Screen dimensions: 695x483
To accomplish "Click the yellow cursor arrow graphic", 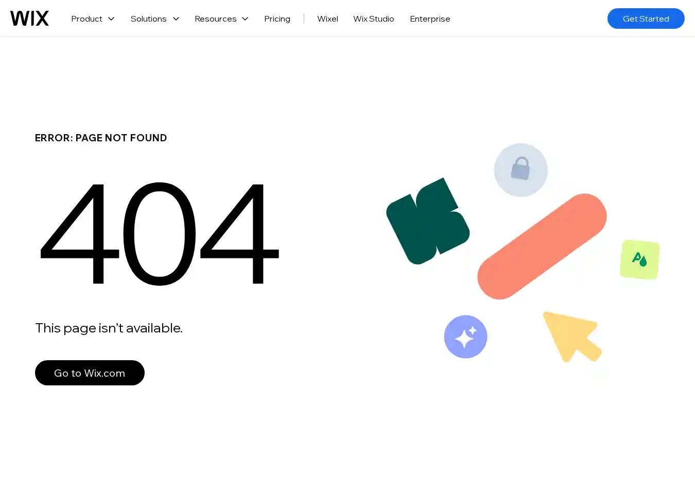I will click(570, 336).
